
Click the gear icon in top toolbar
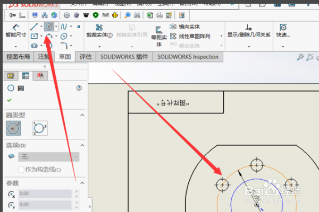(x=67, y=15)
